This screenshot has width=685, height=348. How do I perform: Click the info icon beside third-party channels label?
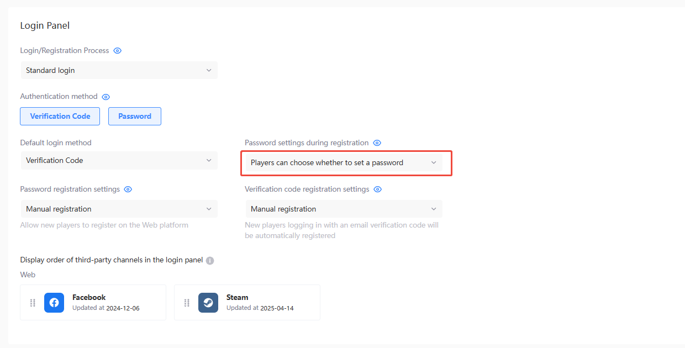coord(209,260)
